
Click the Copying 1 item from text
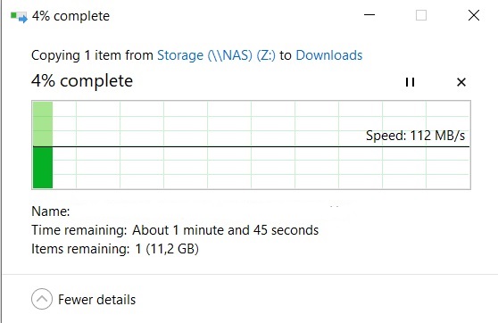pos(93,55)
